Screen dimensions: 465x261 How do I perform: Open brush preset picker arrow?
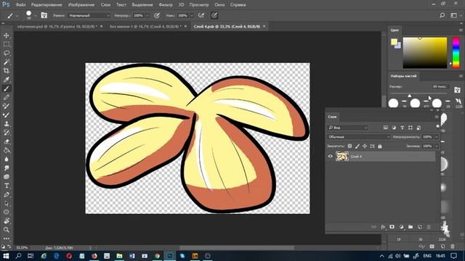(x=36, y=15)
